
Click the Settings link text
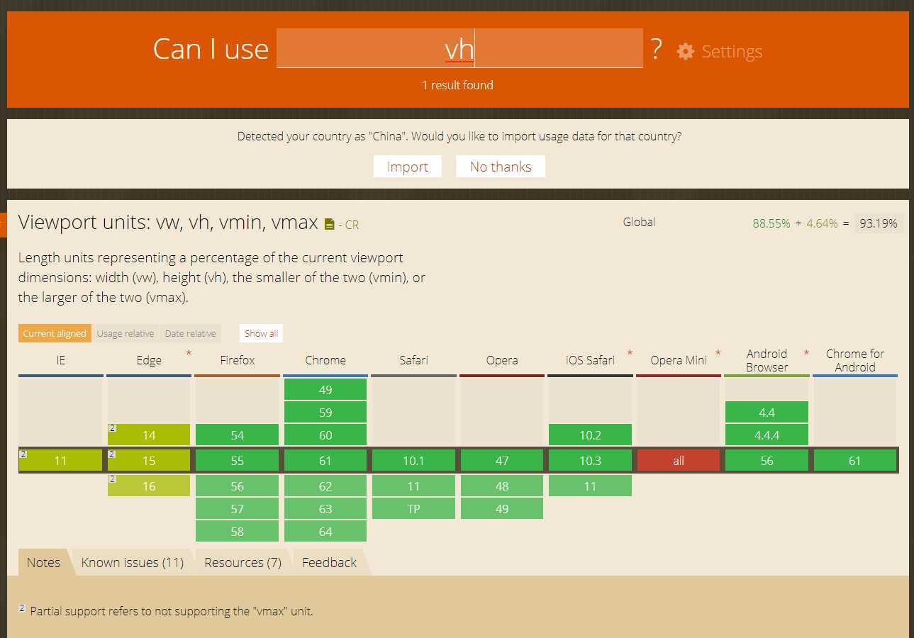[x=732, y=51]
